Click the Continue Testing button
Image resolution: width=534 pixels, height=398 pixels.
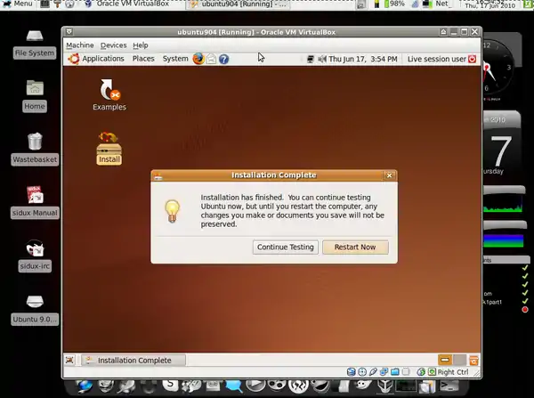(x=285, y=247)
